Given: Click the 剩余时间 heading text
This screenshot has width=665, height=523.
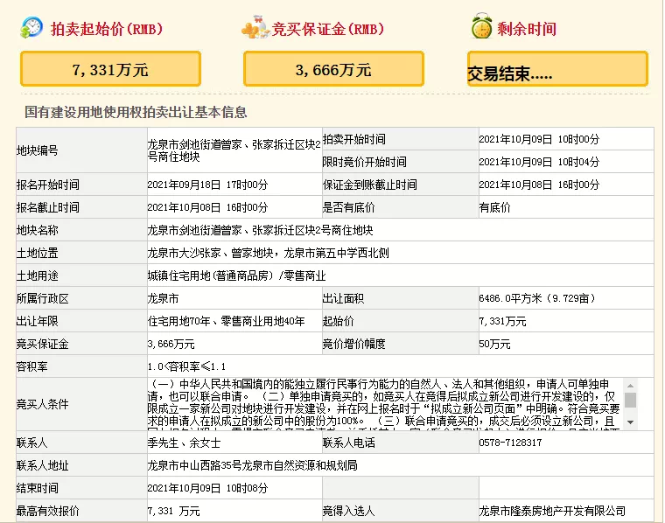Looking at the screenshot, I should tap(528, 29).
